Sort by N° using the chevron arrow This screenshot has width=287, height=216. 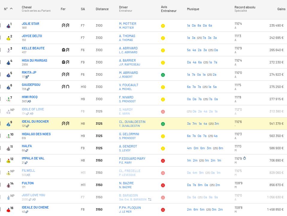click(x=11, y=9)
